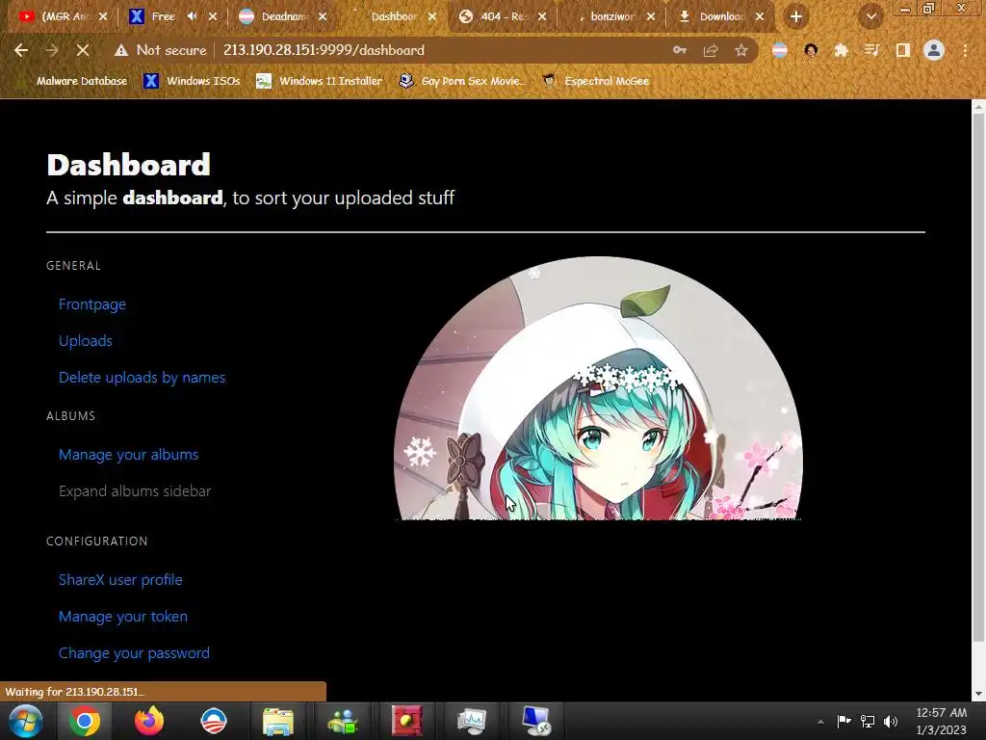Open the Obama logo taskbar app
Viewport: 986px width, 740px height.
click(213, 721)
